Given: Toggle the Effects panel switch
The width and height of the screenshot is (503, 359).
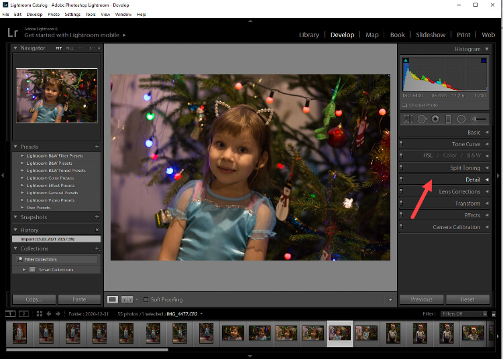Looking at the screenshot, I should click(401, 215).
